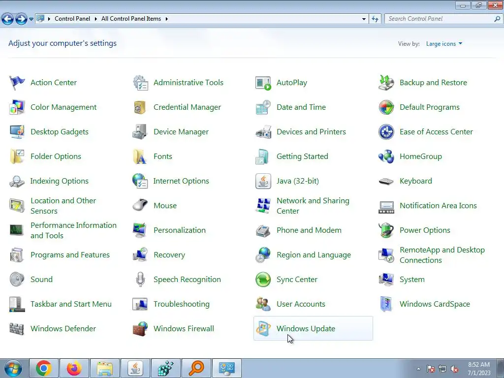This screenshot has width=504, height=378.
Task: Open Google Chrome from the taskbar
Action: [x=44, y=368]
